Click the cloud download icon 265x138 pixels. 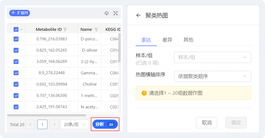coord(107,13)
